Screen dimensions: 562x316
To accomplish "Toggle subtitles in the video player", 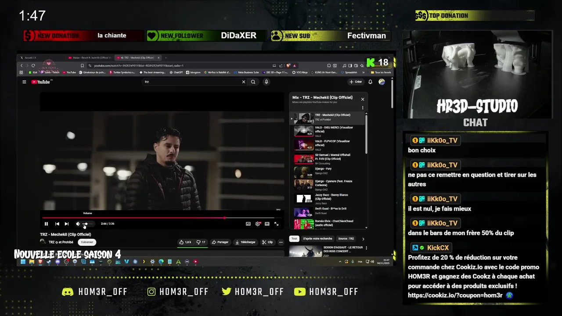I will click(248, 224).
